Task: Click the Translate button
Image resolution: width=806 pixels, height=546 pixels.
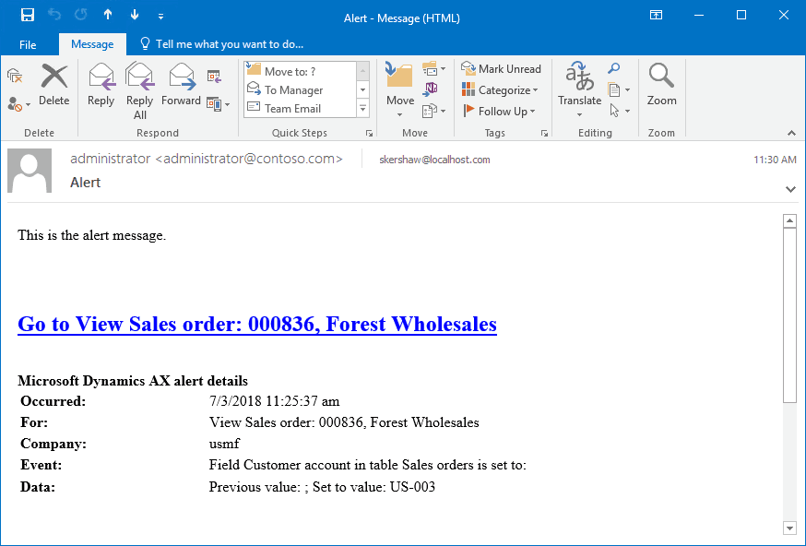Action: click(579, 90)
